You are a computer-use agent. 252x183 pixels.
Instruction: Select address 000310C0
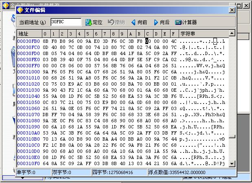(28, 145)
